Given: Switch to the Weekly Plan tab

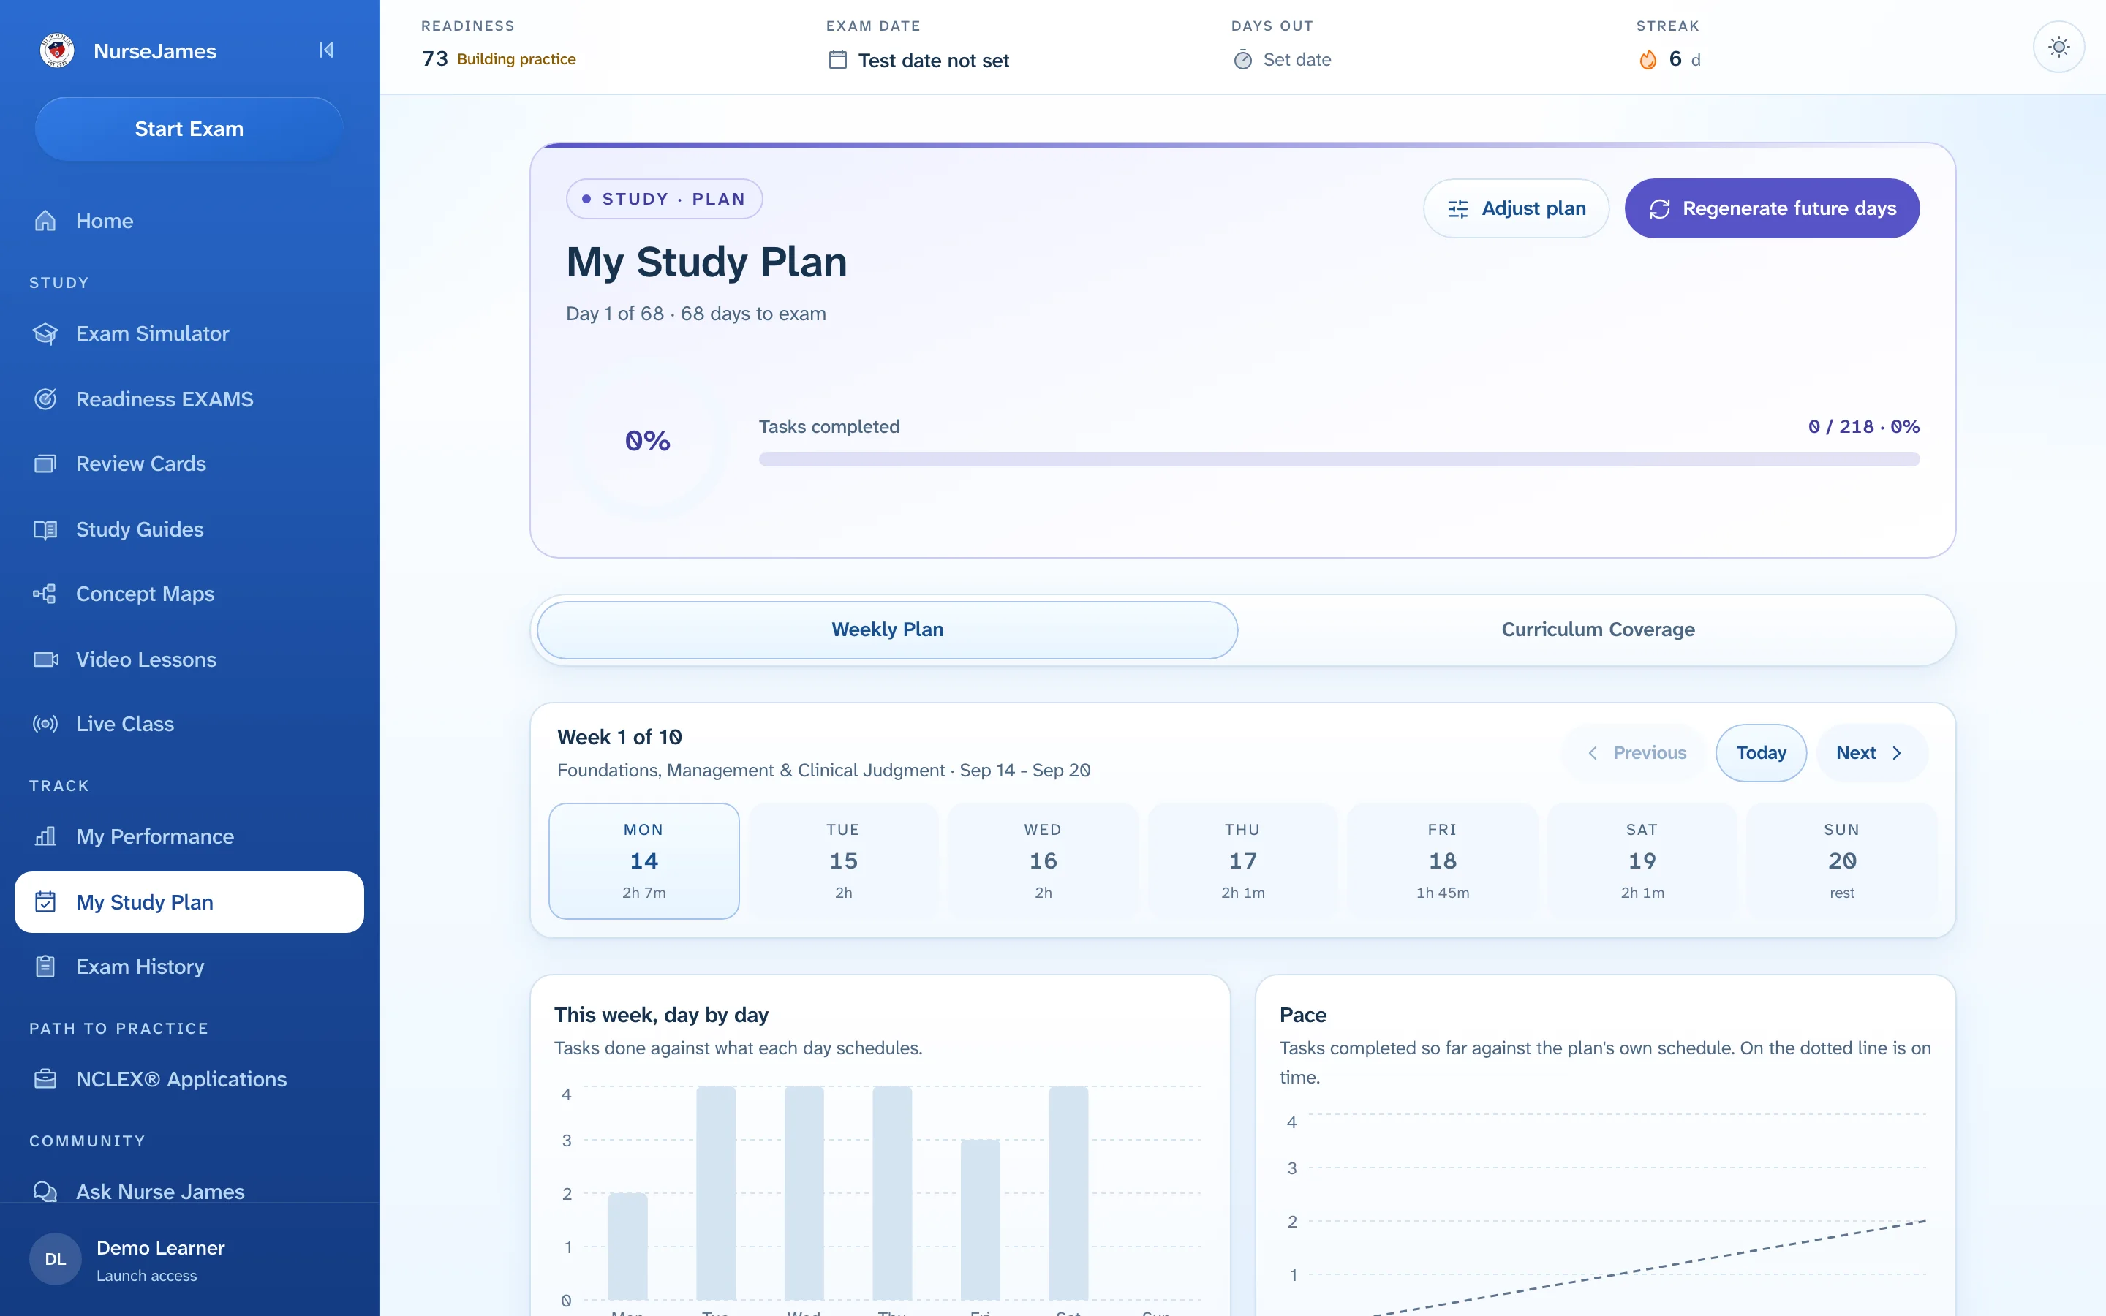Looking at the screenshot, I should pyautogui.click(x=887, y=629).
